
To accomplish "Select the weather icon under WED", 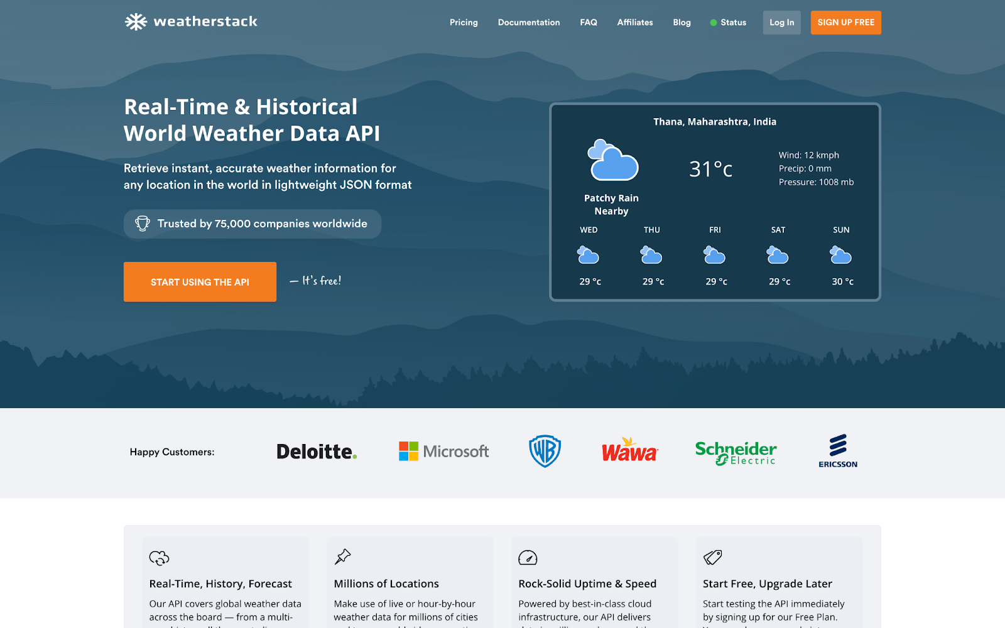I will (x=589, y=254).
